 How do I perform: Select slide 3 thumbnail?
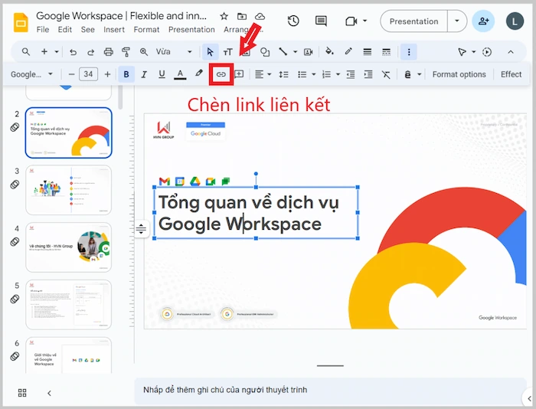[68, 190]
